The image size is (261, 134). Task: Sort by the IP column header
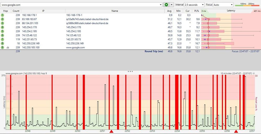click(x=43, y=11)
